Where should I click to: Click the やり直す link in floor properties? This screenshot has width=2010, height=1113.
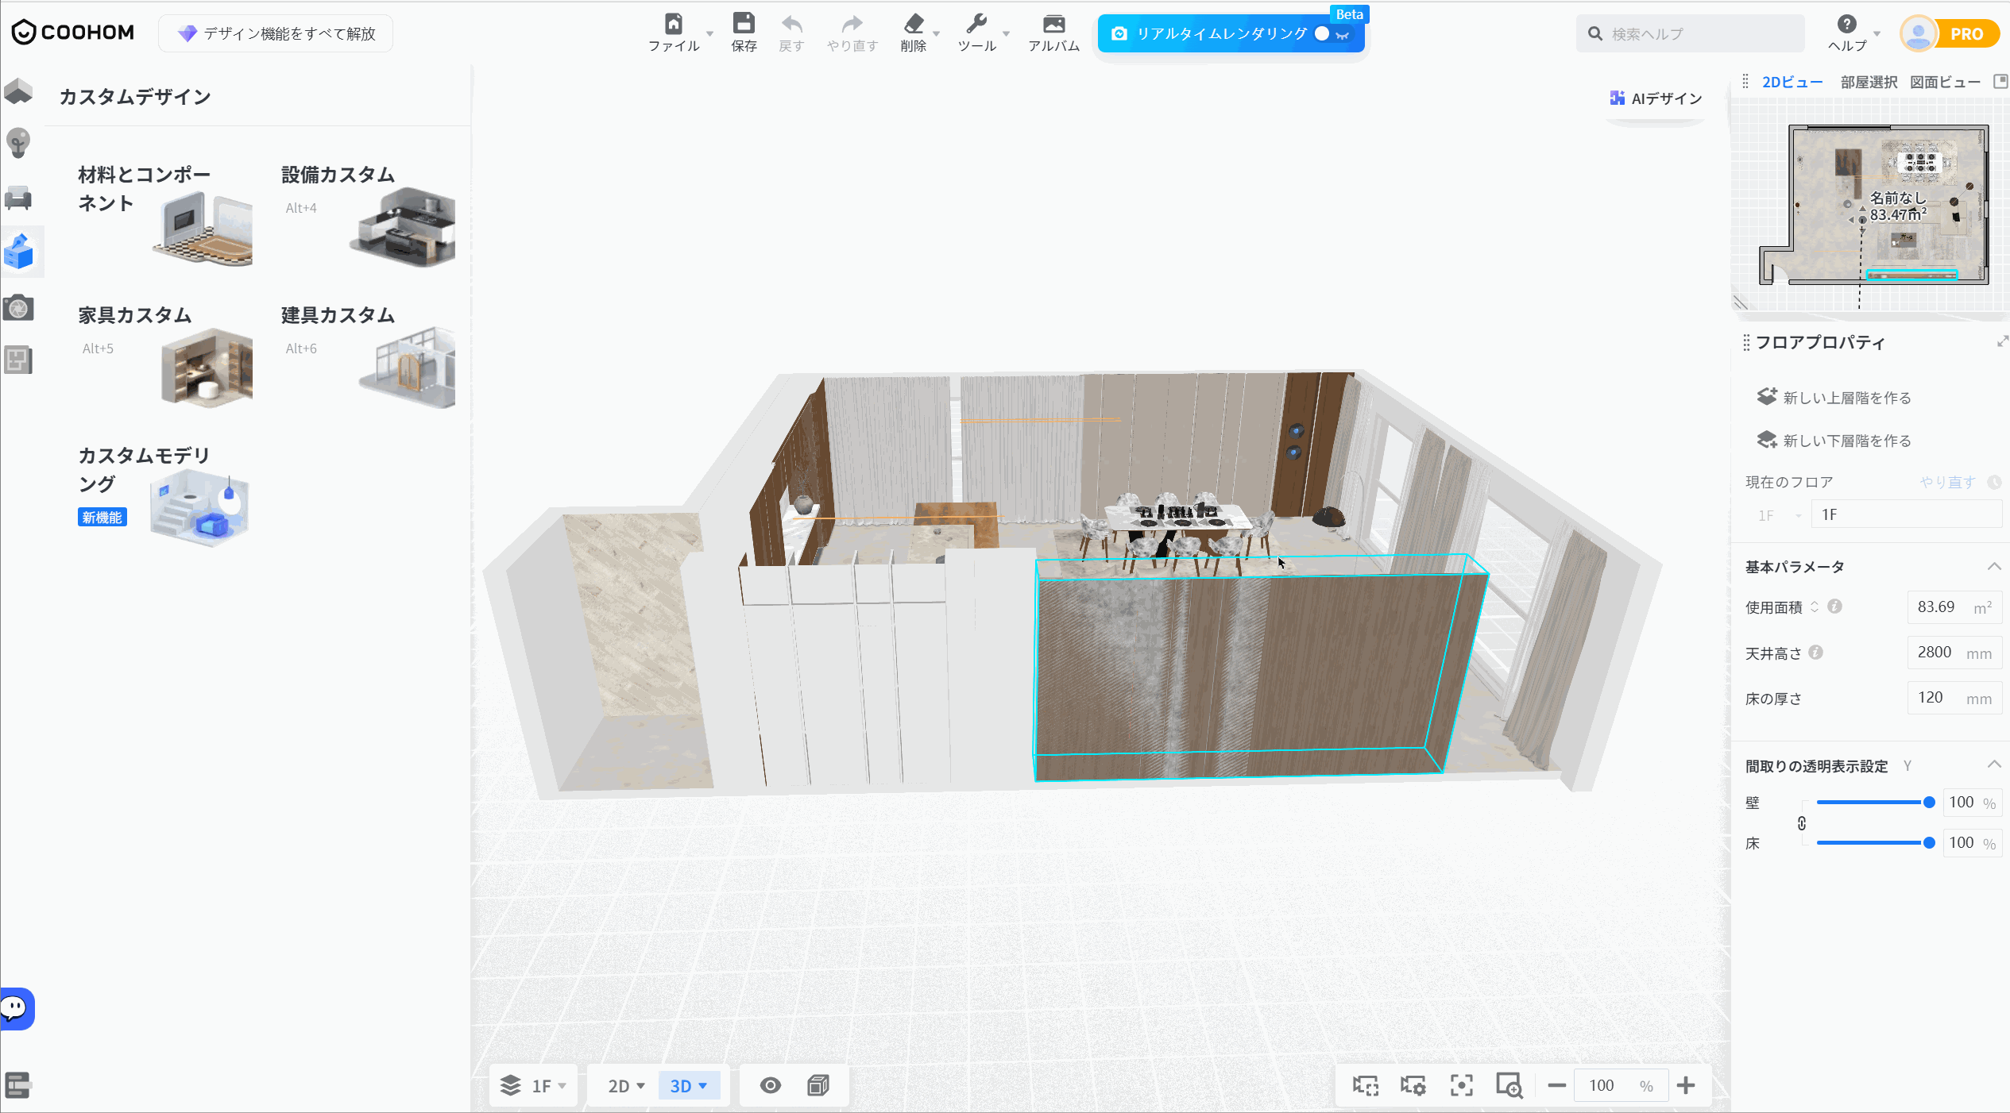point(1947,482)
